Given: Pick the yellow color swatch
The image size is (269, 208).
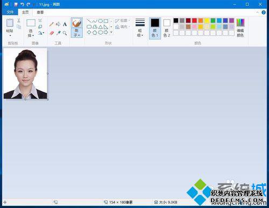Looking at the screenshot, I should pos(207,20).
